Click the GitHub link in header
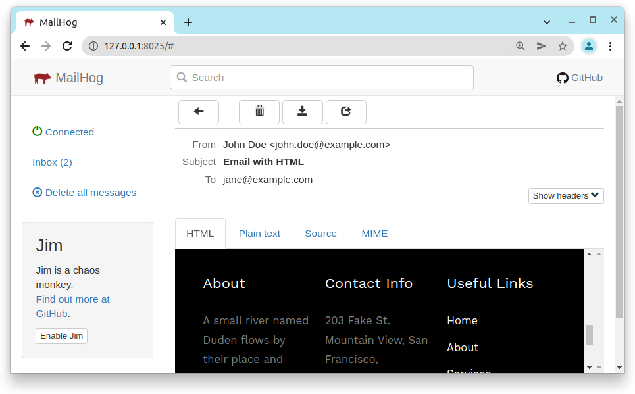Viewport: 635px width, 394px height. pos(579,78)
